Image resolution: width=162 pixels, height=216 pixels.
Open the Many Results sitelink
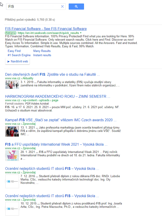pyautogui.click(x=42, y=51)
